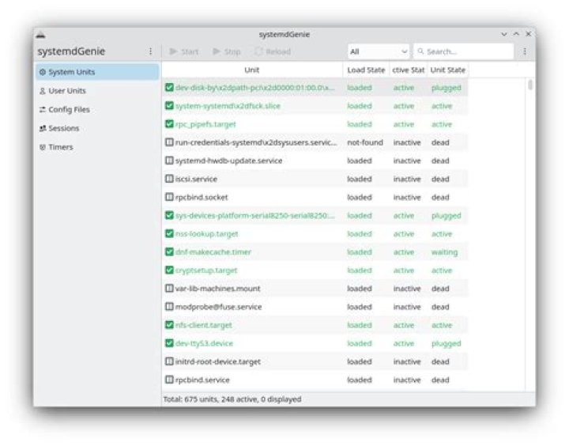The width and height of the screenshot is (569, 446).
Task: Click the Reload circular arrow icon
Action: (258, 51)
